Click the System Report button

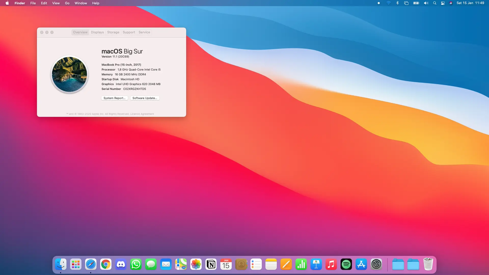coord(115,98)
